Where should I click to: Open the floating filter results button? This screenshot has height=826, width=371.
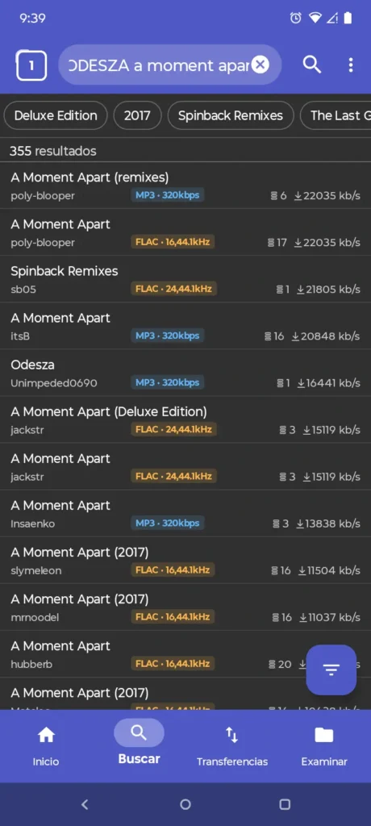point(331,670)
